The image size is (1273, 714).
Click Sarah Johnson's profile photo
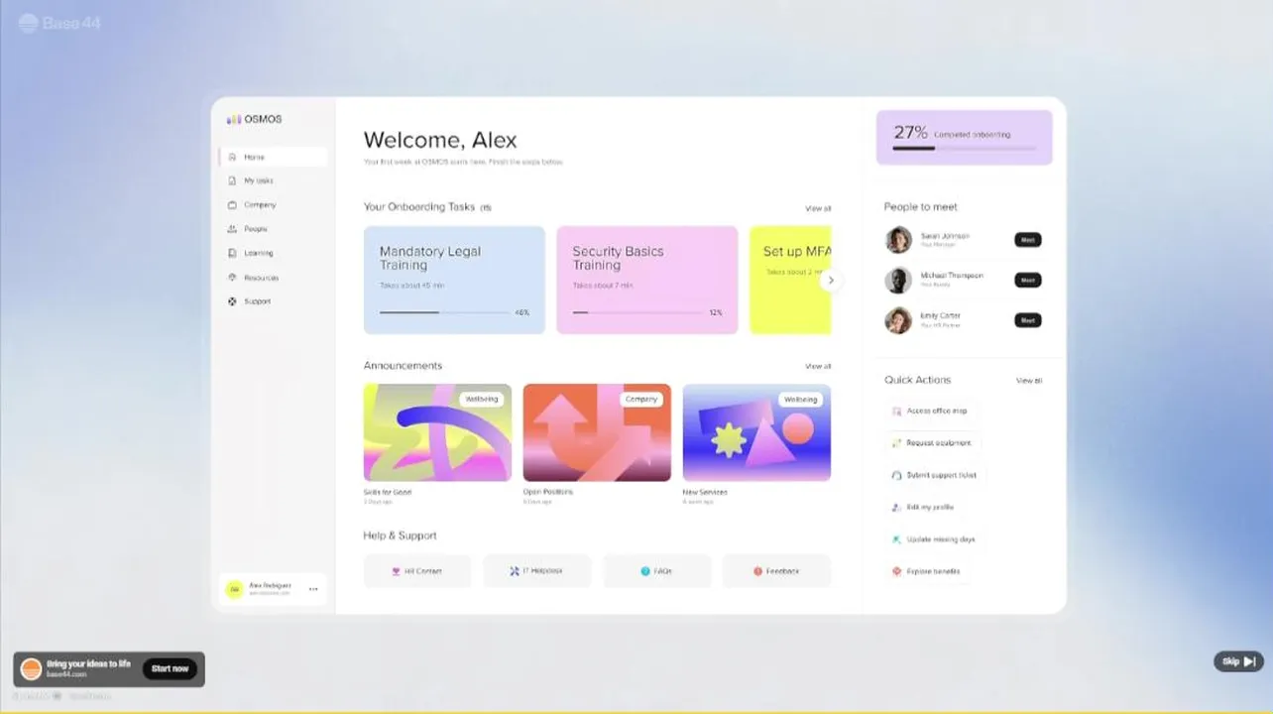(898, 240)
